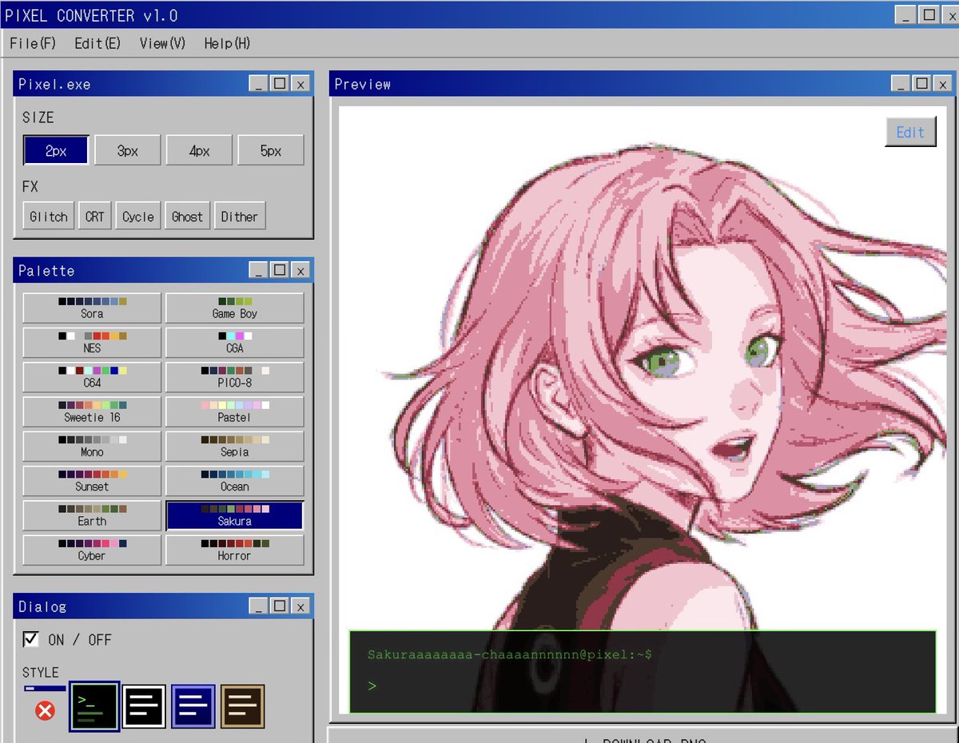Screen dimensions: 959x743
Task: Open the File menu
Action: pyautogui.click(x=31, y=44)
